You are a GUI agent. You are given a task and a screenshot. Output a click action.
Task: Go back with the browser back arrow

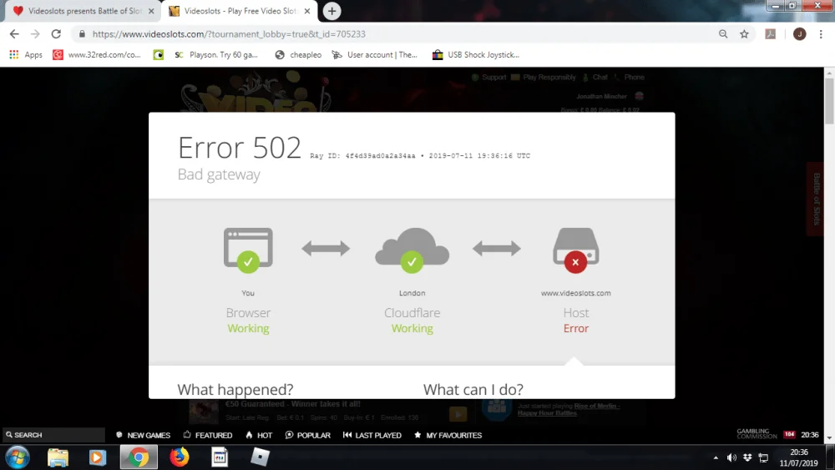click(x=14, y=34)
